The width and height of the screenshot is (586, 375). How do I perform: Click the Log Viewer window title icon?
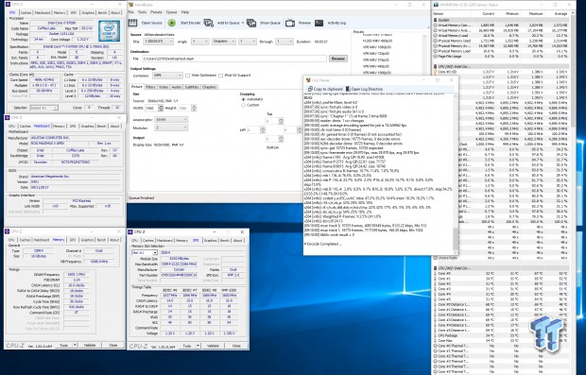pos(308,80)
